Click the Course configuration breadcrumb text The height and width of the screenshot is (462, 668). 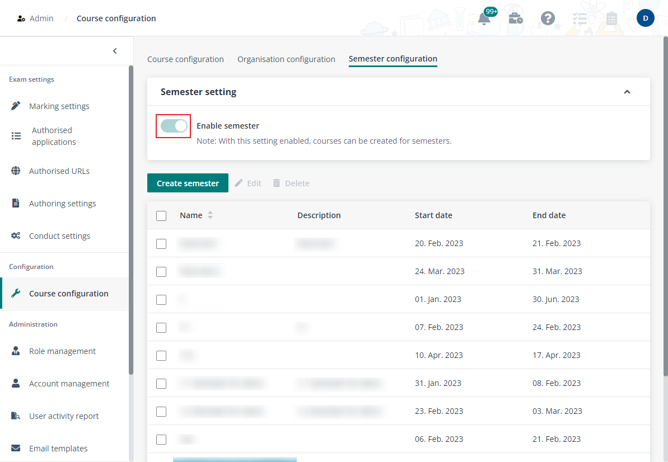pyautogui.click(x=116, y=18)
